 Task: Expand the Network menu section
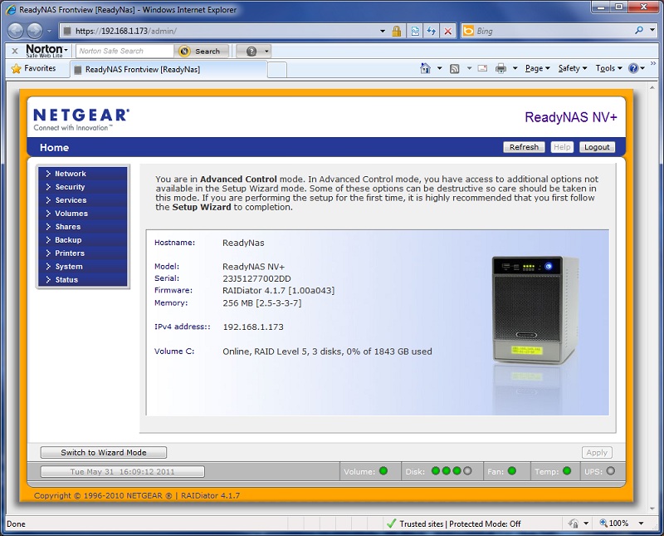coord(82,174)
